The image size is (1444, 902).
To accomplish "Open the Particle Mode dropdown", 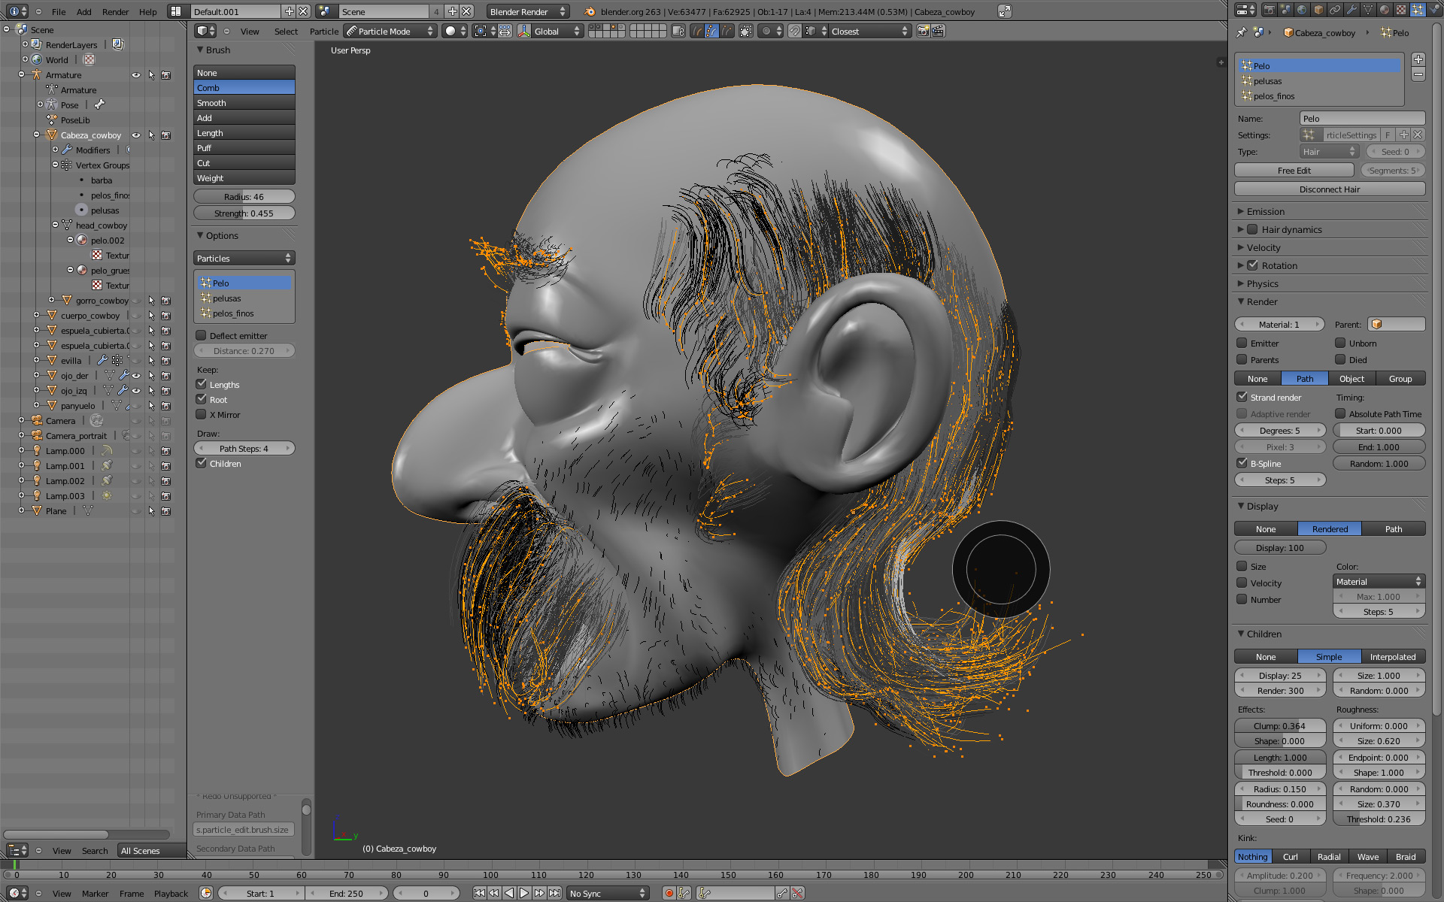I will click(x=390, y=31).
